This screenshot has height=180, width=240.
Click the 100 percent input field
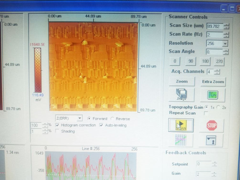click(36, 125)
